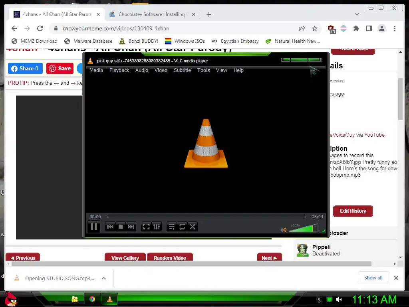
Task: Toggle shuffle random playback in VLC
Action: tap(193, 227)
